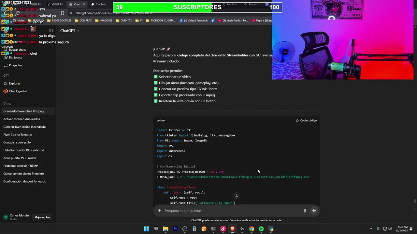Image resolution: width=417 pixels, height=234 pixels.
Task: Open chat 'Abrir puerto 1935 router'
Action: (28, 158)
